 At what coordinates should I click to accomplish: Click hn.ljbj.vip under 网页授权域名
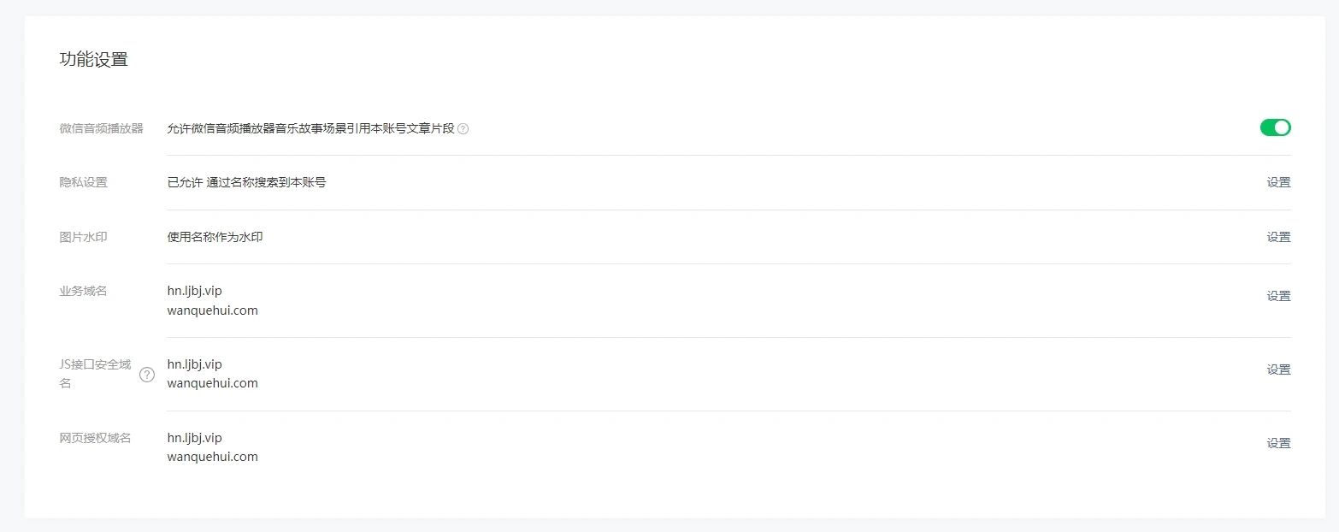point(194,438)
